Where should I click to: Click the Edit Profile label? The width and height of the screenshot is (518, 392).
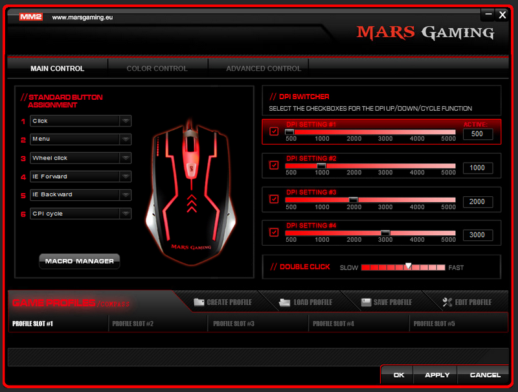[473, 302]
